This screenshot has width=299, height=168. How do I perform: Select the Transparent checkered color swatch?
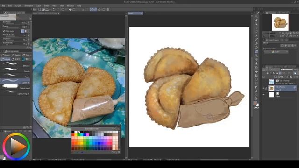pyautogui.click(x=79, y=132)
